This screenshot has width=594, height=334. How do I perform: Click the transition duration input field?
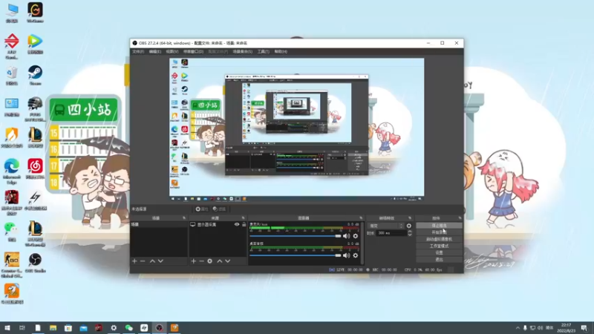pyautogui.click(x=391, y=233)
